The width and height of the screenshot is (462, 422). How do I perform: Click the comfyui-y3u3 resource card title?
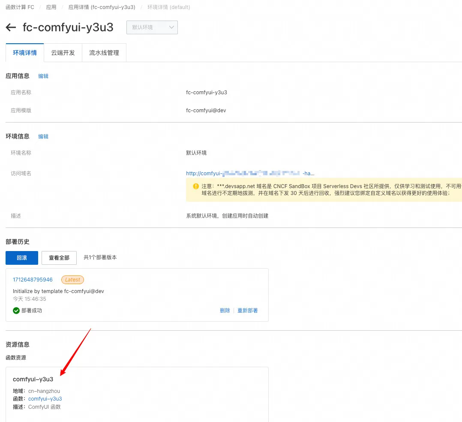coord(33,379)
